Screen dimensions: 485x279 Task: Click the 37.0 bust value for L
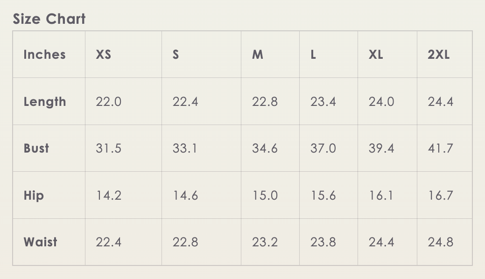click(323, 148)
